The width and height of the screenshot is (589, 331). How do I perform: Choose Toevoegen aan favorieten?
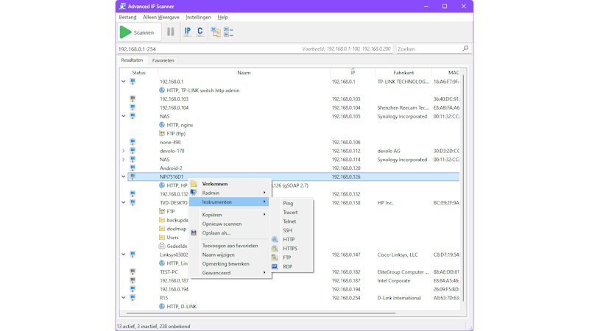point(230,246)
